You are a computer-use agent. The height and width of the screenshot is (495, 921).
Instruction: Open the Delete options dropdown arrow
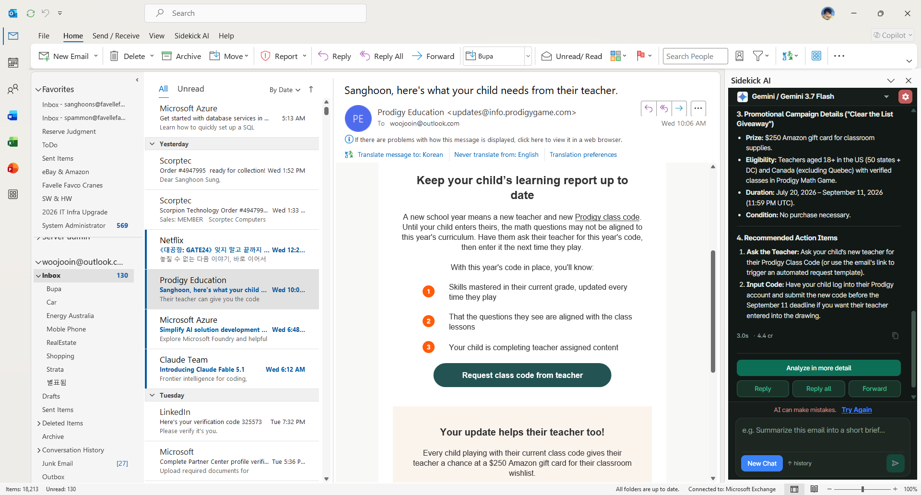tap(152, 56)
